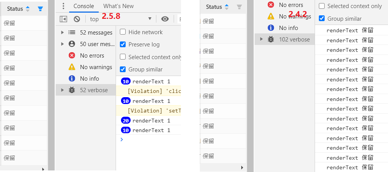
Task: Expand the 52 messages group
Action: 62,32
